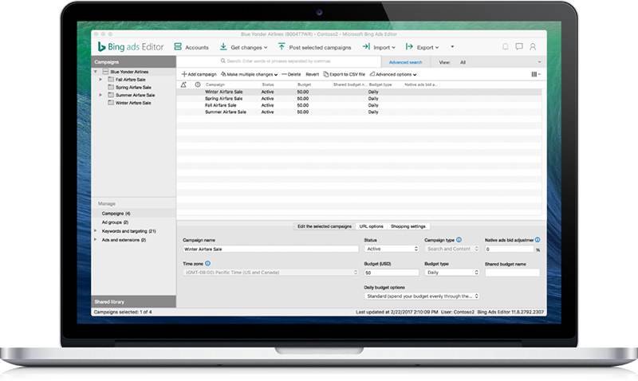The width and height of the screenshot is (638, 381).
Task: Open the Budget type dropdown
Action: tap(451, 273)
